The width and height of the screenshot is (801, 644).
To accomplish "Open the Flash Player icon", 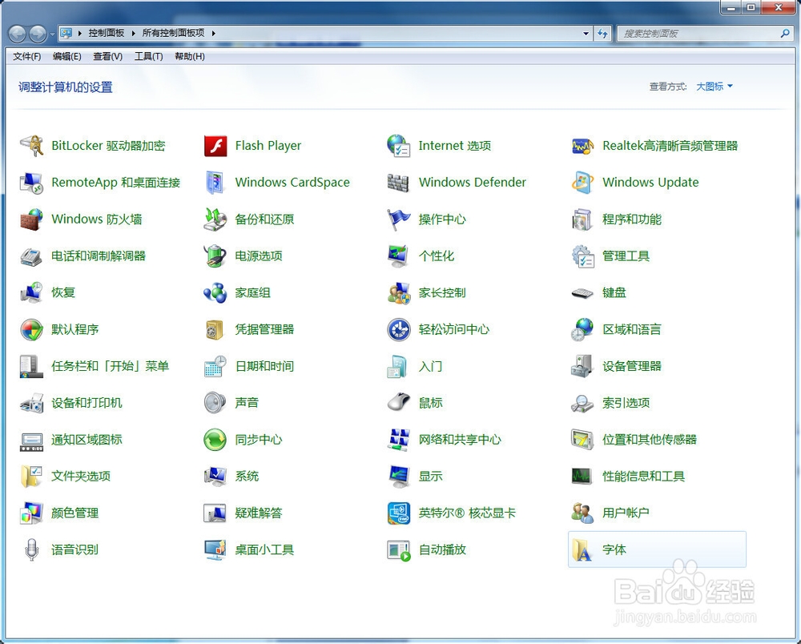I will click(x=215, y=146).
